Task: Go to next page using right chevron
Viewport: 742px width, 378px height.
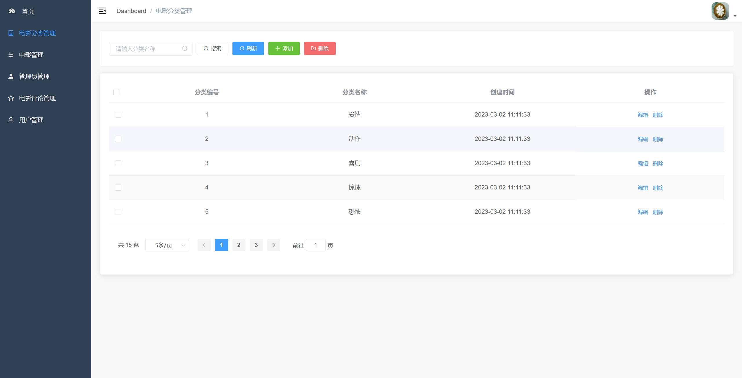Action: click(x=273, y=245)
